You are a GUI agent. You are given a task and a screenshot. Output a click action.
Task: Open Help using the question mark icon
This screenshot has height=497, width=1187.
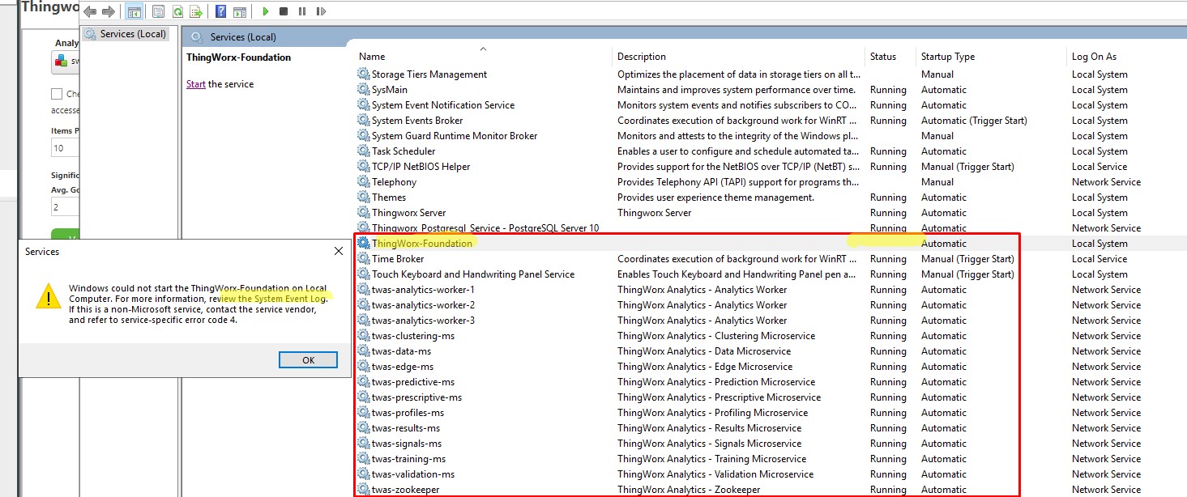[221, 11]
